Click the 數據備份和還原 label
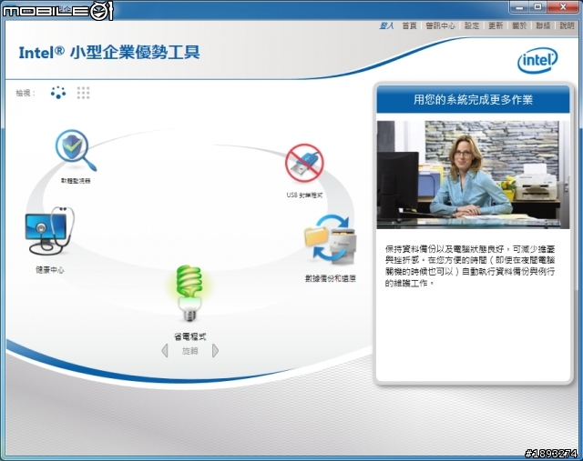Image resolution: width=583 pixels, height=461 pixels. point(331,278)
